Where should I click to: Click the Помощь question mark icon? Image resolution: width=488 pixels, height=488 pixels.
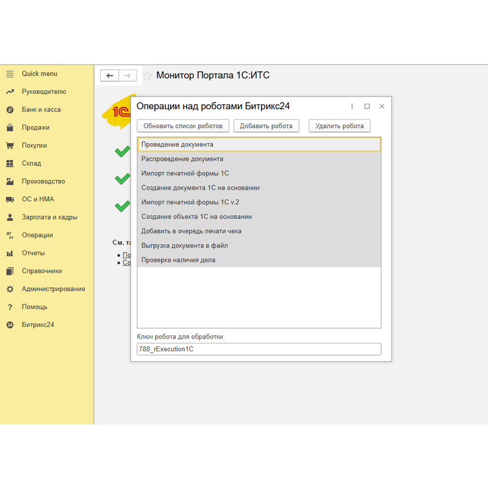pos(10,307)
